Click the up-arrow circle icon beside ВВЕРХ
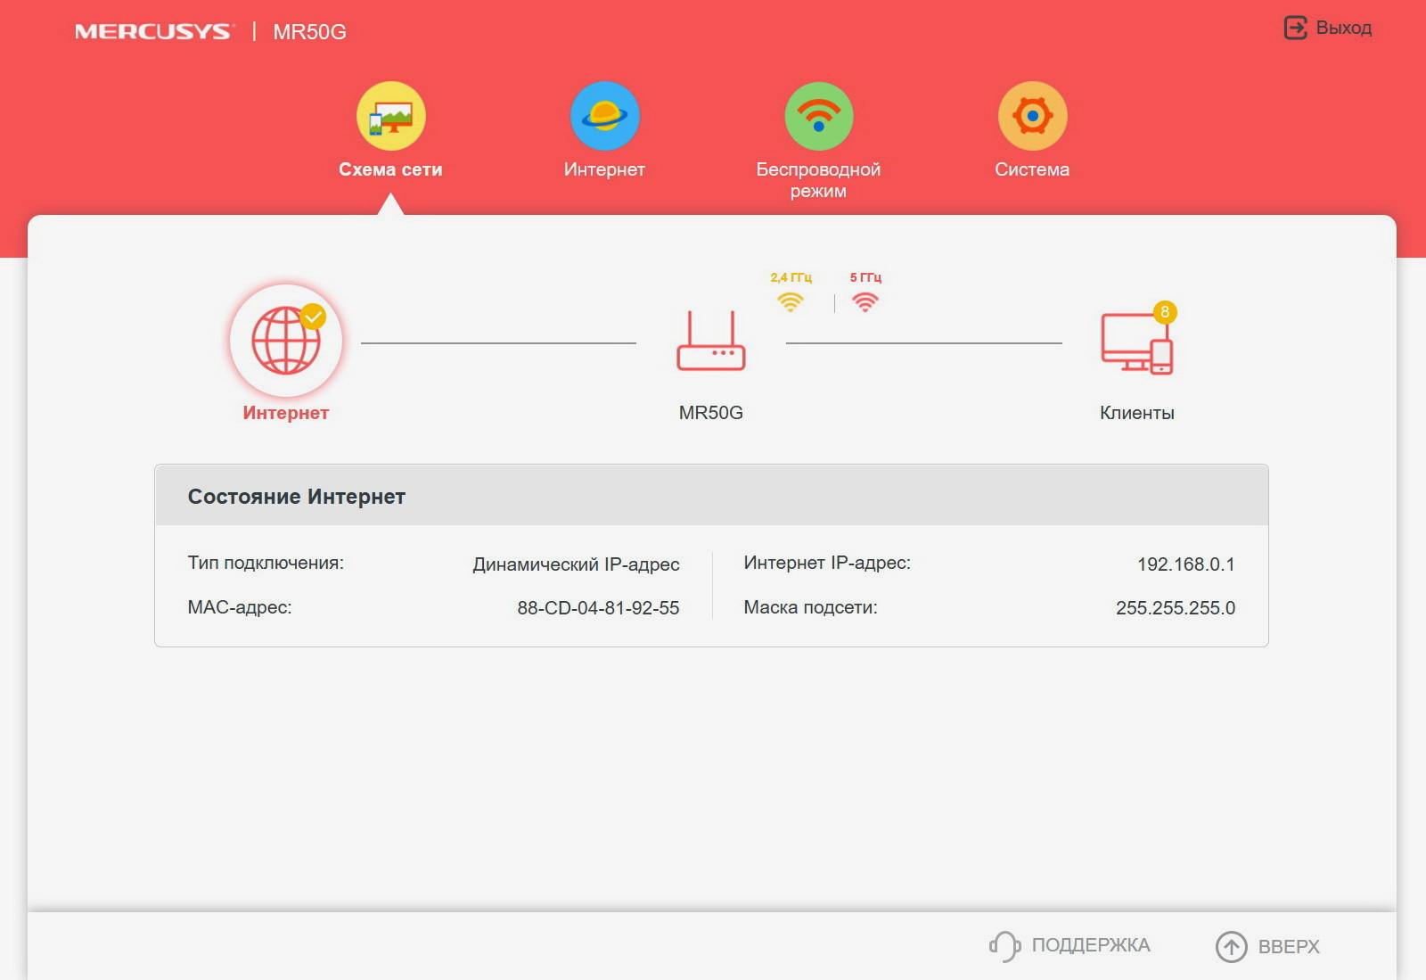 [x=1232, y=946]
